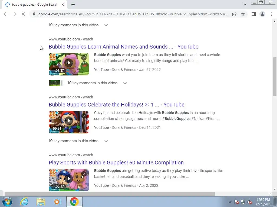The width and height of the screenshot is (277, 207).
Task: View site information lock icon
Action: coord(34,14)
